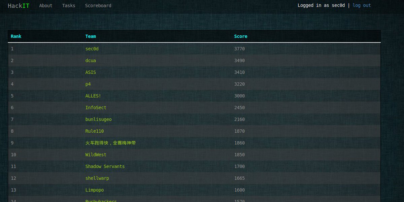
Task: Open team WildWest
Action: coord(96,155)
